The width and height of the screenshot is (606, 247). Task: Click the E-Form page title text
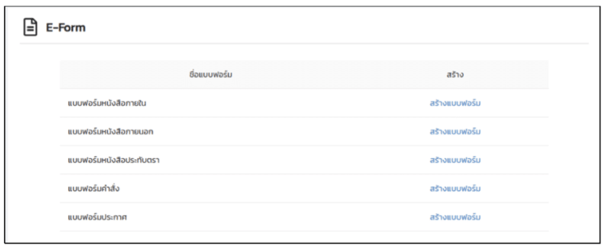[66, 28]
